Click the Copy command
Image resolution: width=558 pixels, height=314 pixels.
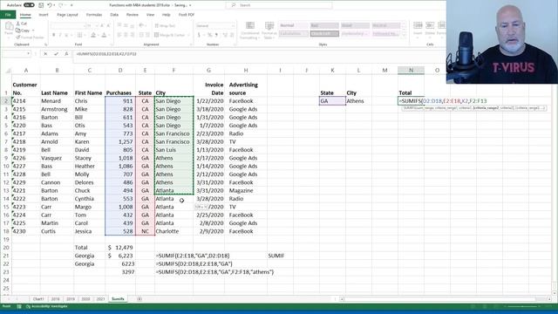tap(23, 31)
